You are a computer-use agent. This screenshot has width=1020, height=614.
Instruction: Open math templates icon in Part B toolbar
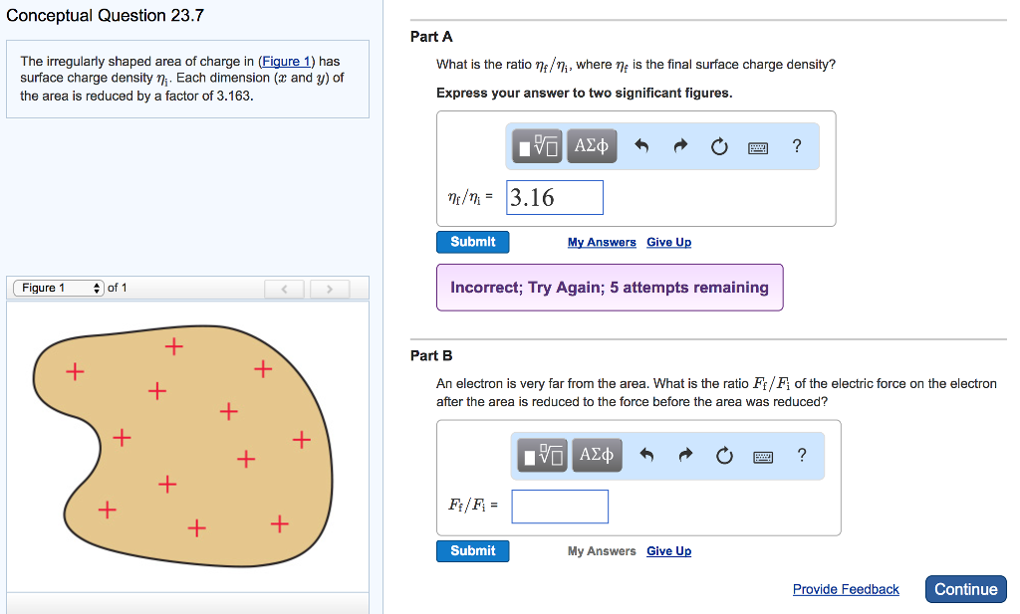(540, 455)
